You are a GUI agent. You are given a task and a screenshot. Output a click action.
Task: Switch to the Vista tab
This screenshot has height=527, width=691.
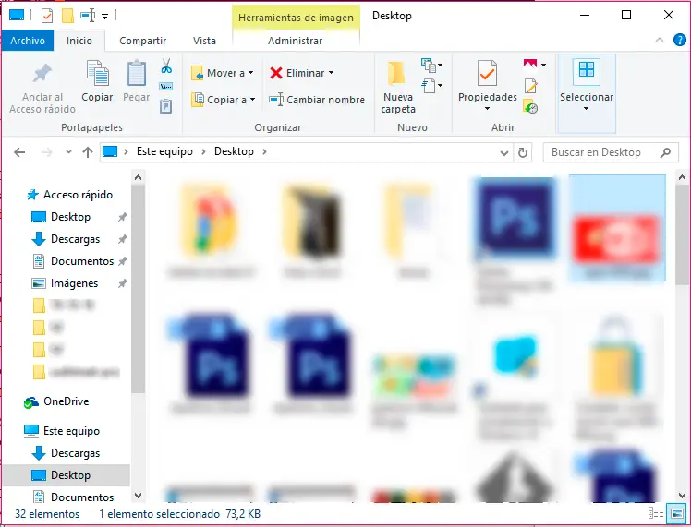[204, 41]
